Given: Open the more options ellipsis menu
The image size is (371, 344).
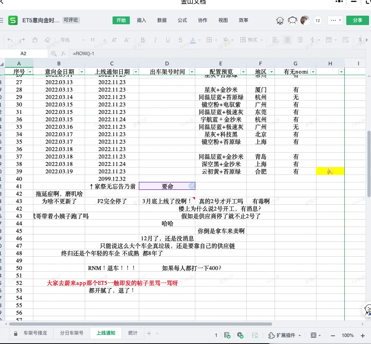Looking at the screenshot, I should pyautogui.click(x=336, y=20).
